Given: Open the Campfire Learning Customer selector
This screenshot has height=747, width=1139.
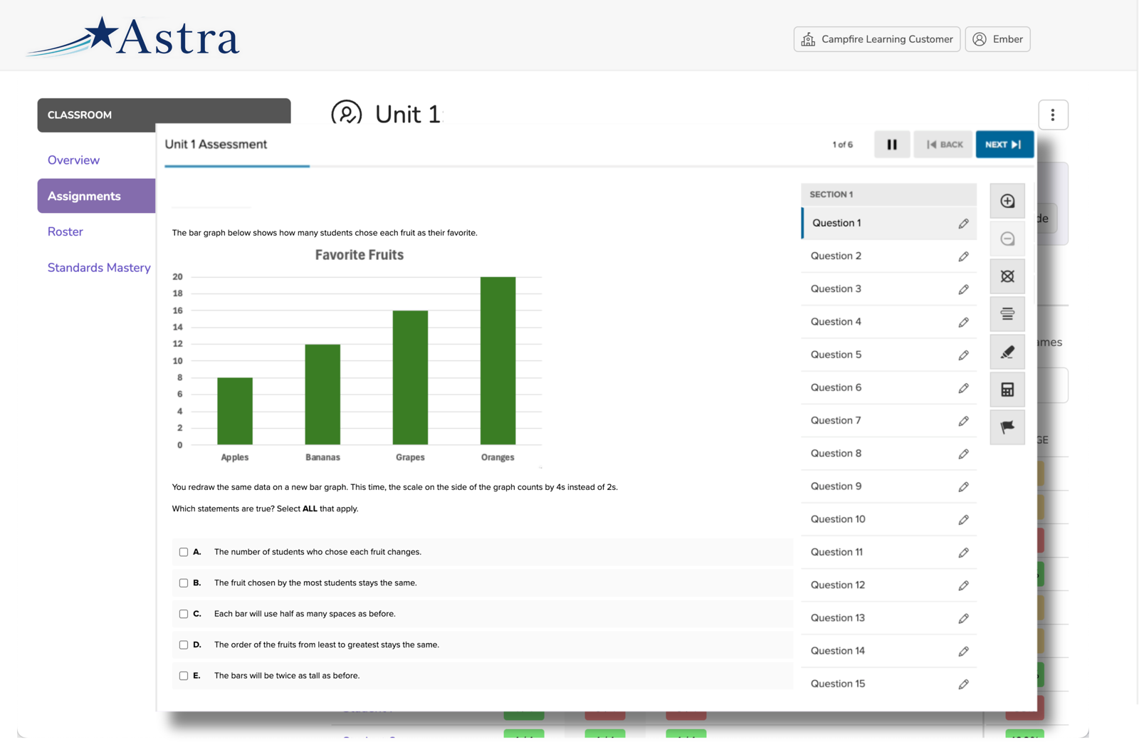Looking at the screenshot, I should 877,39.
